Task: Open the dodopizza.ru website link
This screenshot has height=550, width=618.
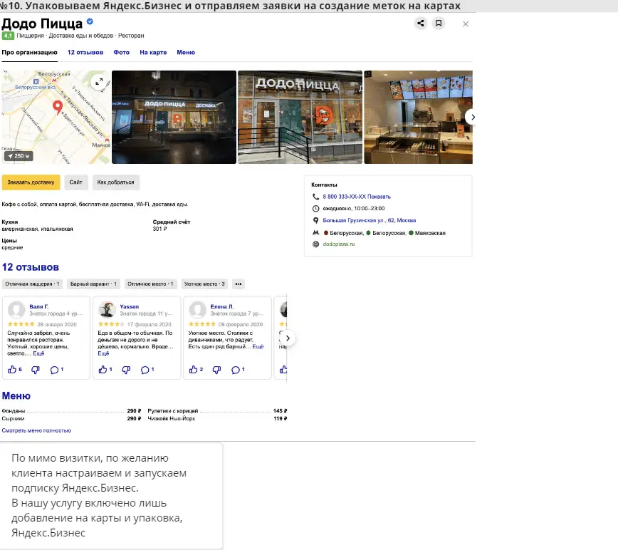Action: (x=339, y=244)
